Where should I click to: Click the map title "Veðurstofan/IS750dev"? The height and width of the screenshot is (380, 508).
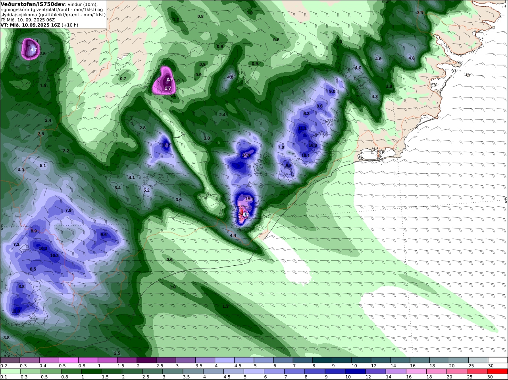tap(33, 4)
